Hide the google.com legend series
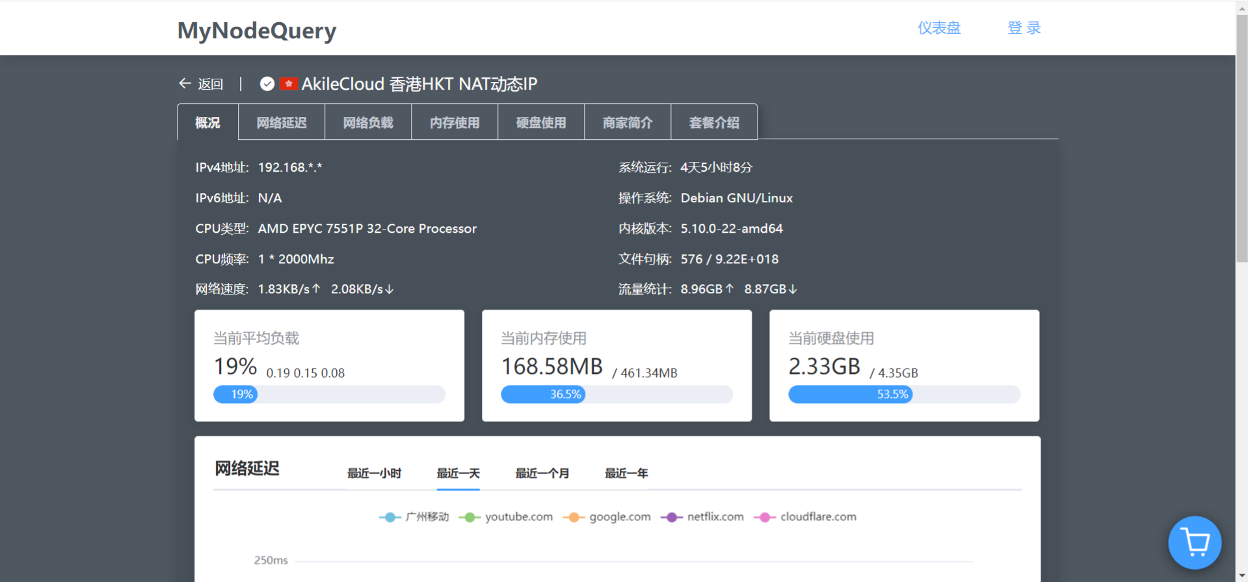The height and width of the screenshot is (582, 1248). coord(607,517)
